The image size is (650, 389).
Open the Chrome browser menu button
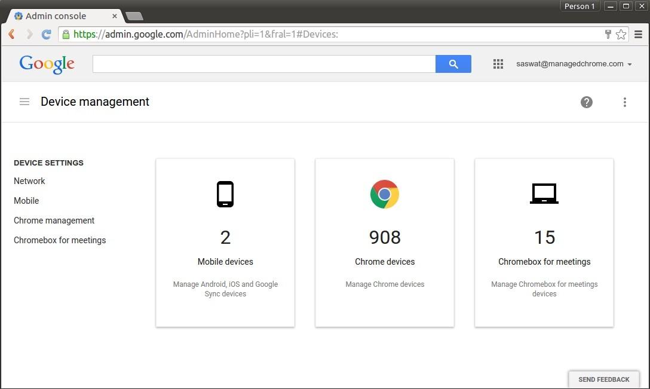(x=638, y=35)
